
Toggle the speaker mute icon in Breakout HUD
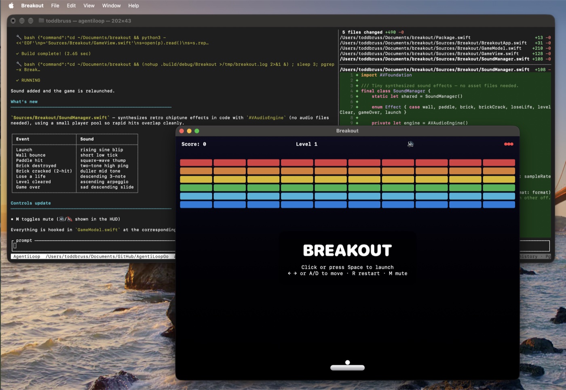click(410, 144)
